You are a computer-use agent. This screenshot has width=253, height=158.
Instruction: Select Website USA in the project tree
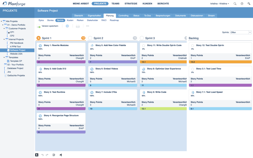(x=16, y=54)
